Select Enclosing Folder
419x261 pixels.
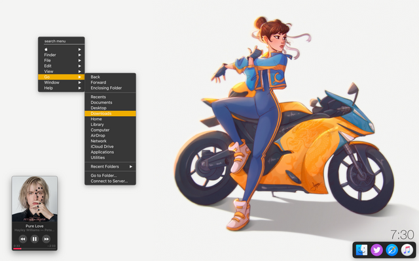[110, 88]
